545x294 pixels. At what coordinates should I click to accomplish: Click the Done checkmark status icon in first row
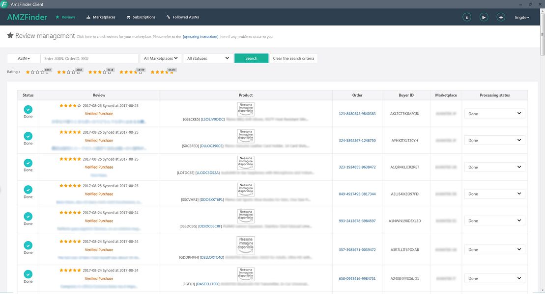coord(28,110)
